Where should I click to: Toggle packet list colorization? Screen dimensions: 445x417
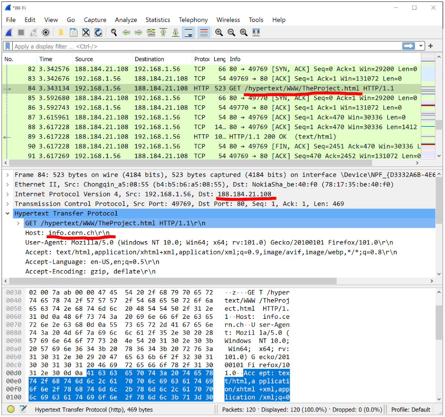(x=204, y=33)
